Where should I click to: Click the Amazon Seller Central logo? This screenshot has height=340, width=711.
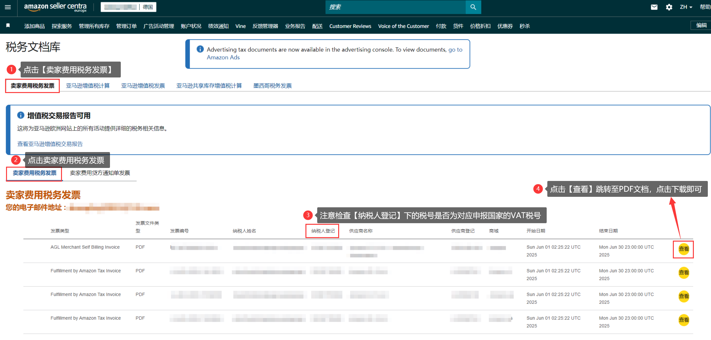(55, 7)
